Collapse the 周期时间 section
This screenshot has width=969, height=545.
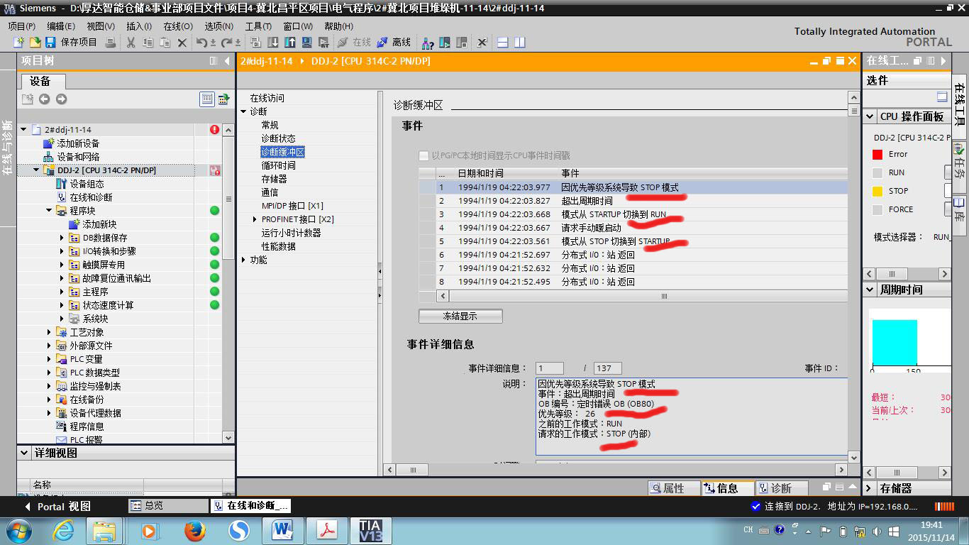coord(870,290)
